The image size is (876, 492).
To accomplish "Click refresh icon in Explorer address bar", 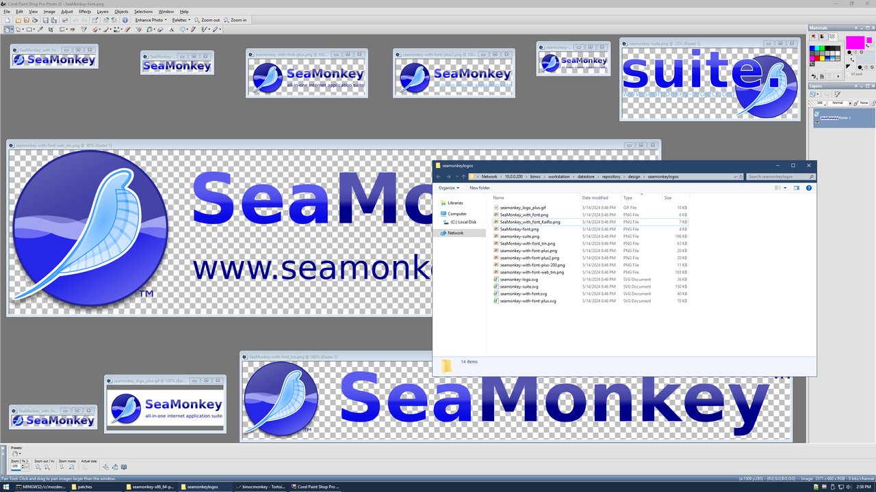I will (x=741, y=176).
